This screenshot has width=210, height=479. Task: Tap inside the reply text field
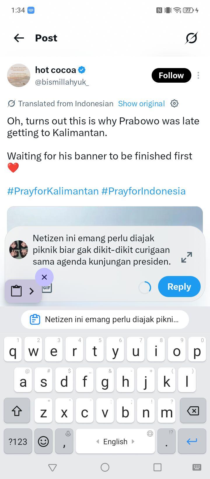pos(101,250)
